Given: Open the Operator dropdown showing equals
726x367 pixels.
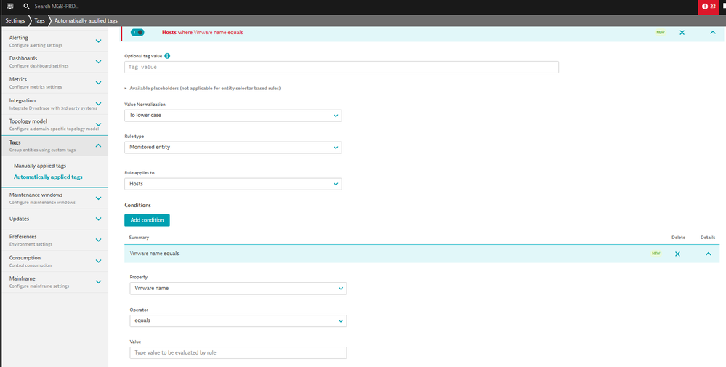Looking at the screenshot, I should point(238,320).
